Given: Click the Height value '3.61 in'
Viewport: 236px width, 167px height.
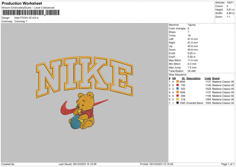Looking at the screenshot, I should 230,9.
